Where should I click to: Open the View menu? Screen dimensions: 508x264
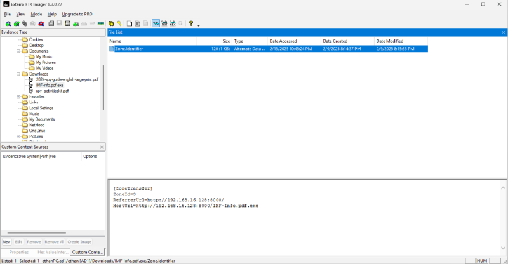click(20, 14)
